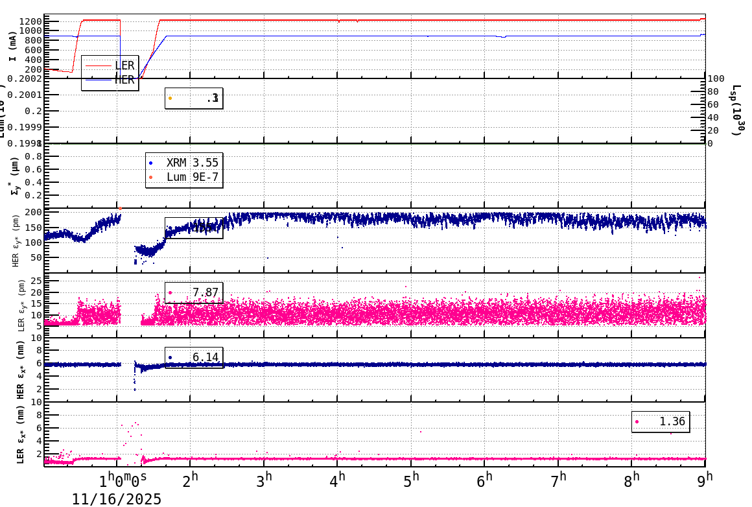Click the pink dot beside 7.87
Viewport: 752px width, 507px height.
click(x=170, y=292)
